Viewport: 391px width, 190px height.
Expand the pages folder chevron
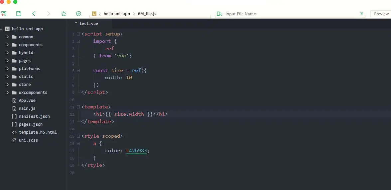[8, 61]
